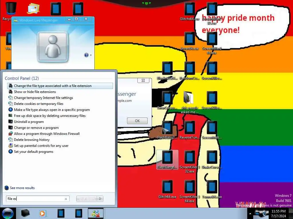Select ReverseTun... desktop icon
This screenshot has height=219, width=293.
[x=190, y=130]
